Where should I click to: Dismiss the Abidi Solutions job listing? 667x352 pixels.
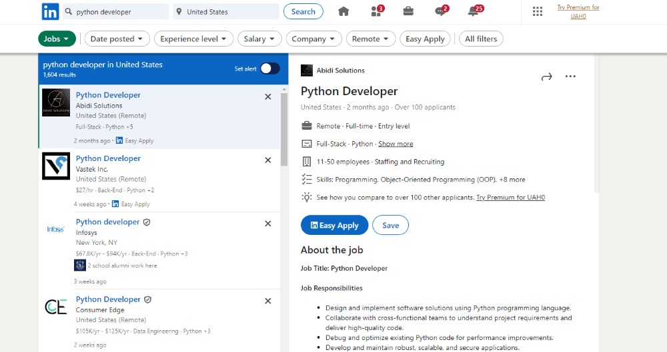coord(268,96)
